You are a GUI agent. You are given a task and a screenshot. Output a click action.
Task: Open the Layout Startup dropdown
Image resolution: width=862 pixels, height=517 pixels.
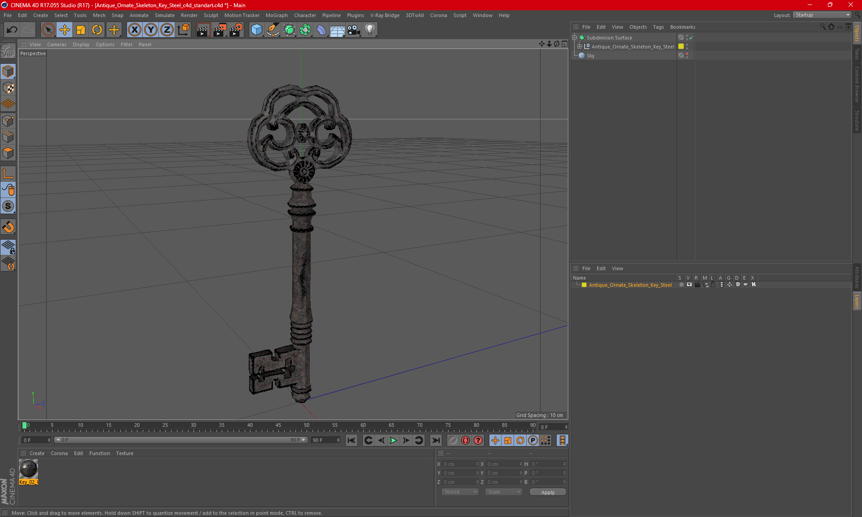822,15
